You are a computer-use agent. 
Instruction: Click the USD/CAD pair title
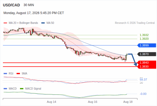(11, 5)
